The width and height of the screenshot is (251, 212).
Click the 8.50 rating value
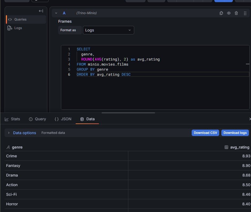[x=246, y=185]
